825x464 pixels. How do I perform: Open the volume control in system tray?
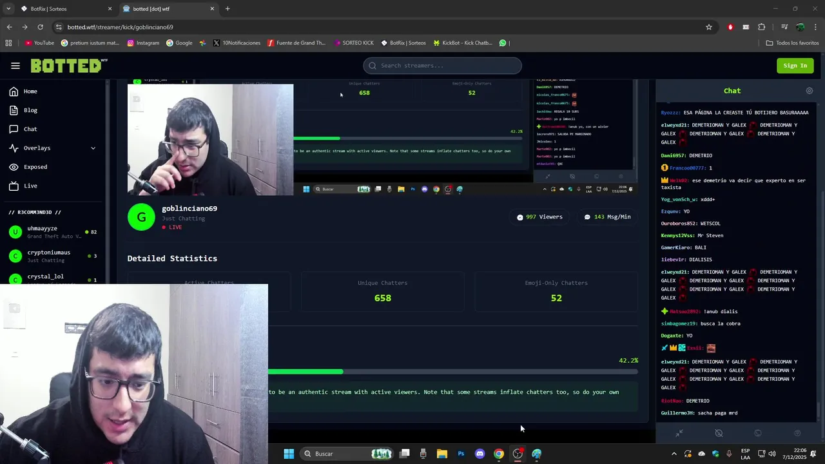[x=772, y=454]
